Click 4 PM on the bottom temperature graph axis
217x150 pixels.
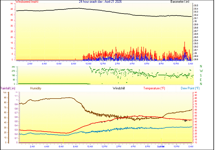[133, 146]
